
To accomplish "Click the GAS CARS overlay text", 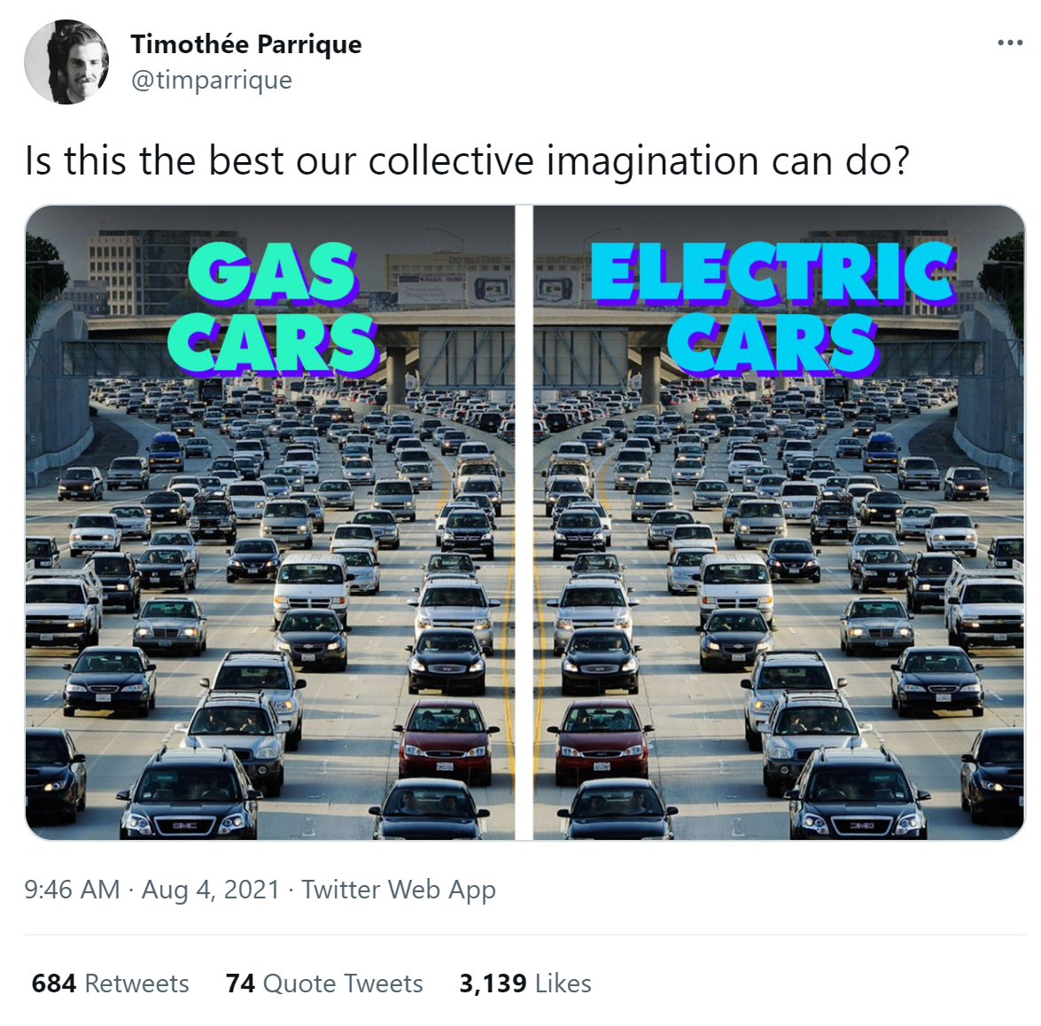I will (273, 307).
